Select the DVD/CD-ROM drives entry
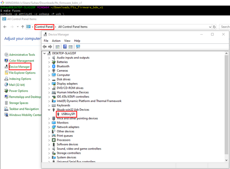 coord(70,88)
